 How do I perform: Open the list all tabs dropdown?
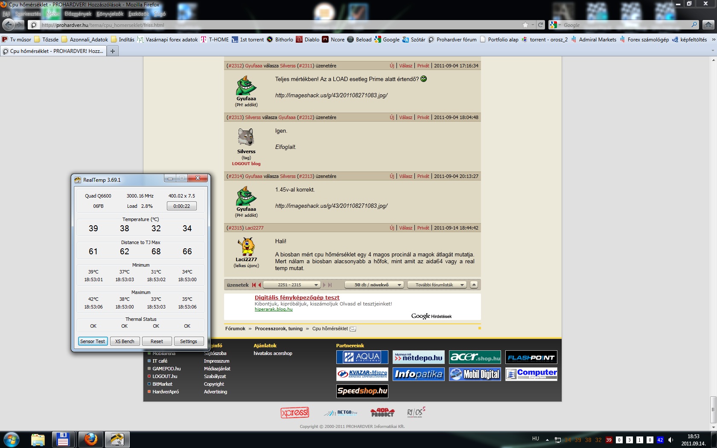coord(712,51)
